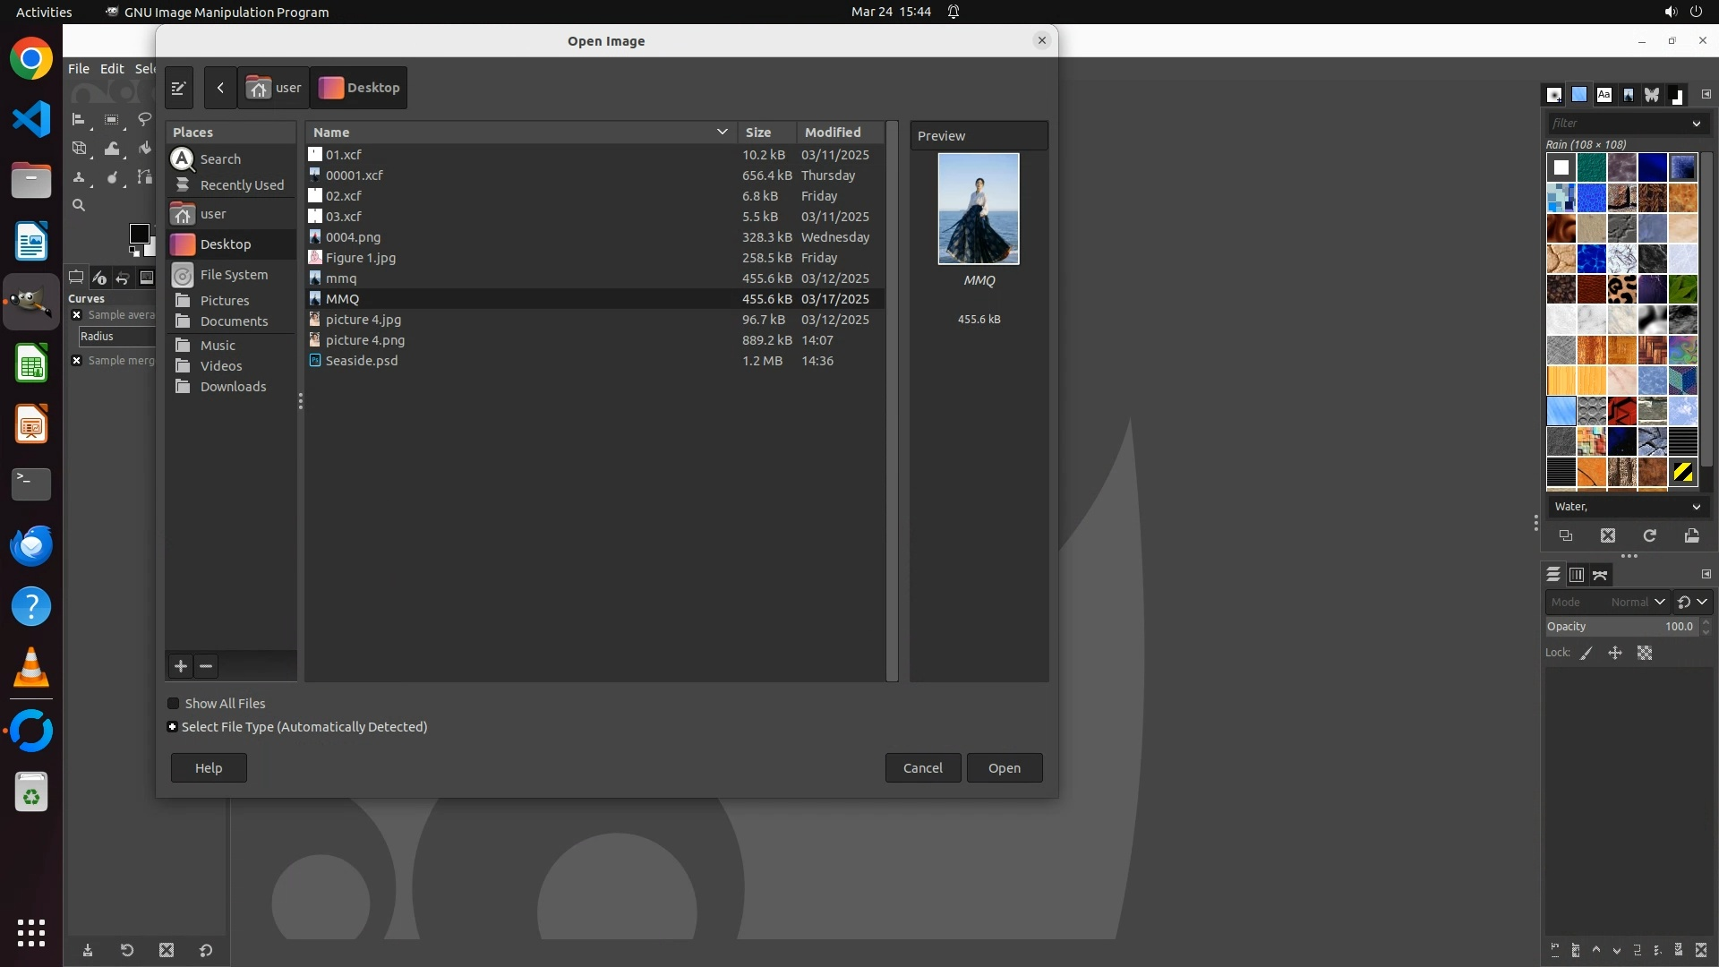Expand Select File Type section
1719x967 pixels.
pos(173,727)
